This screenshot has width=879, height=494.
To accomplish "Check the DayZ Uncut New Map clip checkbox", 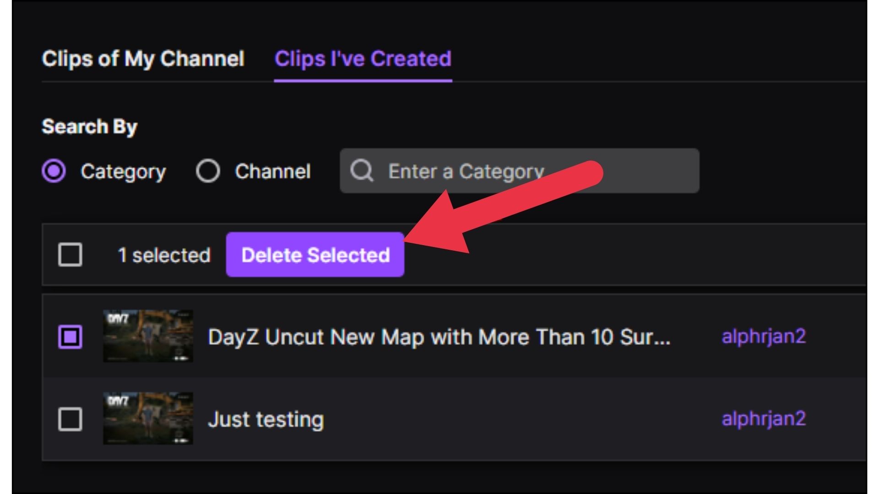I will tap(71, 337).
